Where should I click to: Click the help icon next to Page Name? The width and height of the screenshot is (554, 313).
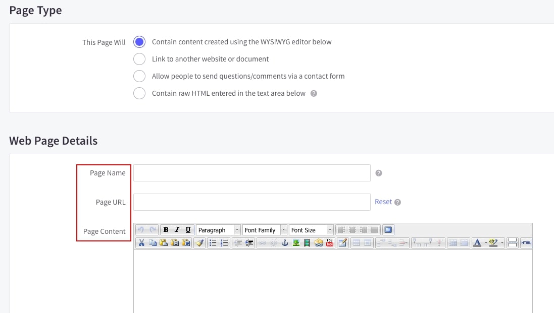coord(379,173)
